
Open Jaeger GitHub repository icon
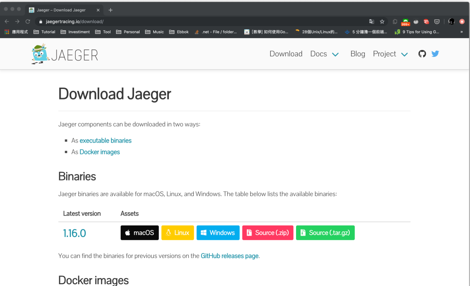[422, 54]
